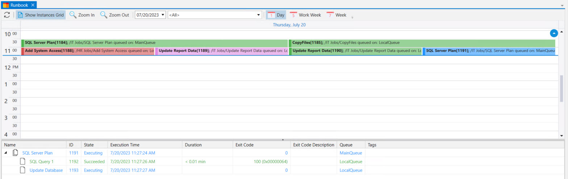
Task: Sort by Name column header
Action: [34, 145]
